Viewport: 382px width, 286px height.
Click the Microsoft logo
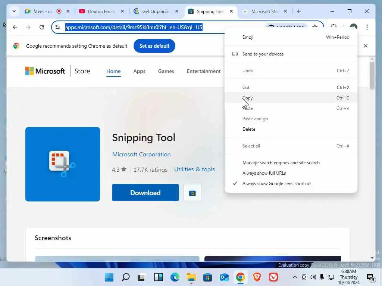[x=45, y=71]
